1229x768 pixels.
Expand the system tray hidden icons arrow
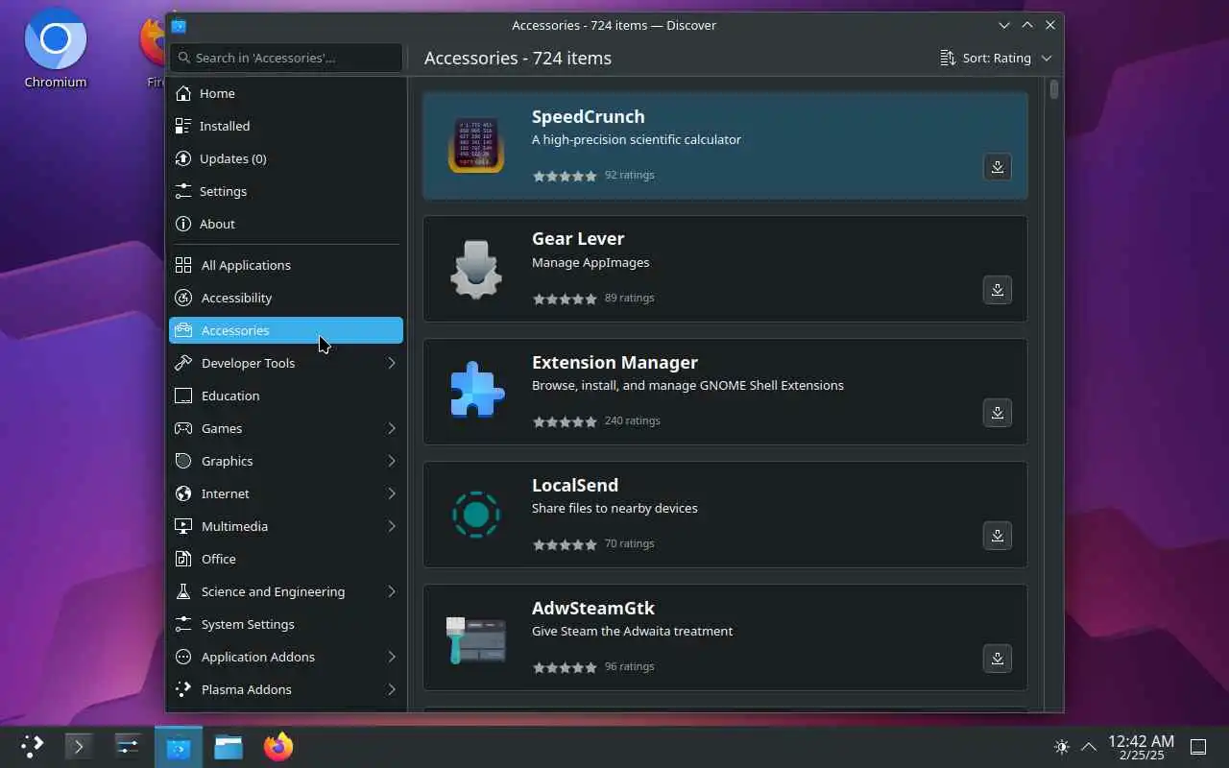(x=1089, y=746)
